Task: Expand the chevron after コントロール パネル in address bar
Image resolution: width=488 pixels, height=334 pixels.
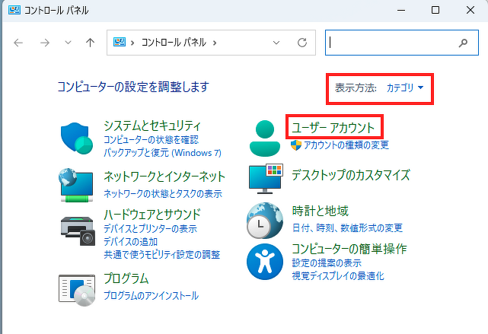Action: pyautogui.click(x=215, y=43)
